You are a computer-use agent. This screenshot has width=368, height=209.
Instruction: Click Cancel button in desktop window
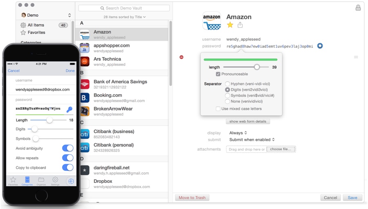[330, 198]
